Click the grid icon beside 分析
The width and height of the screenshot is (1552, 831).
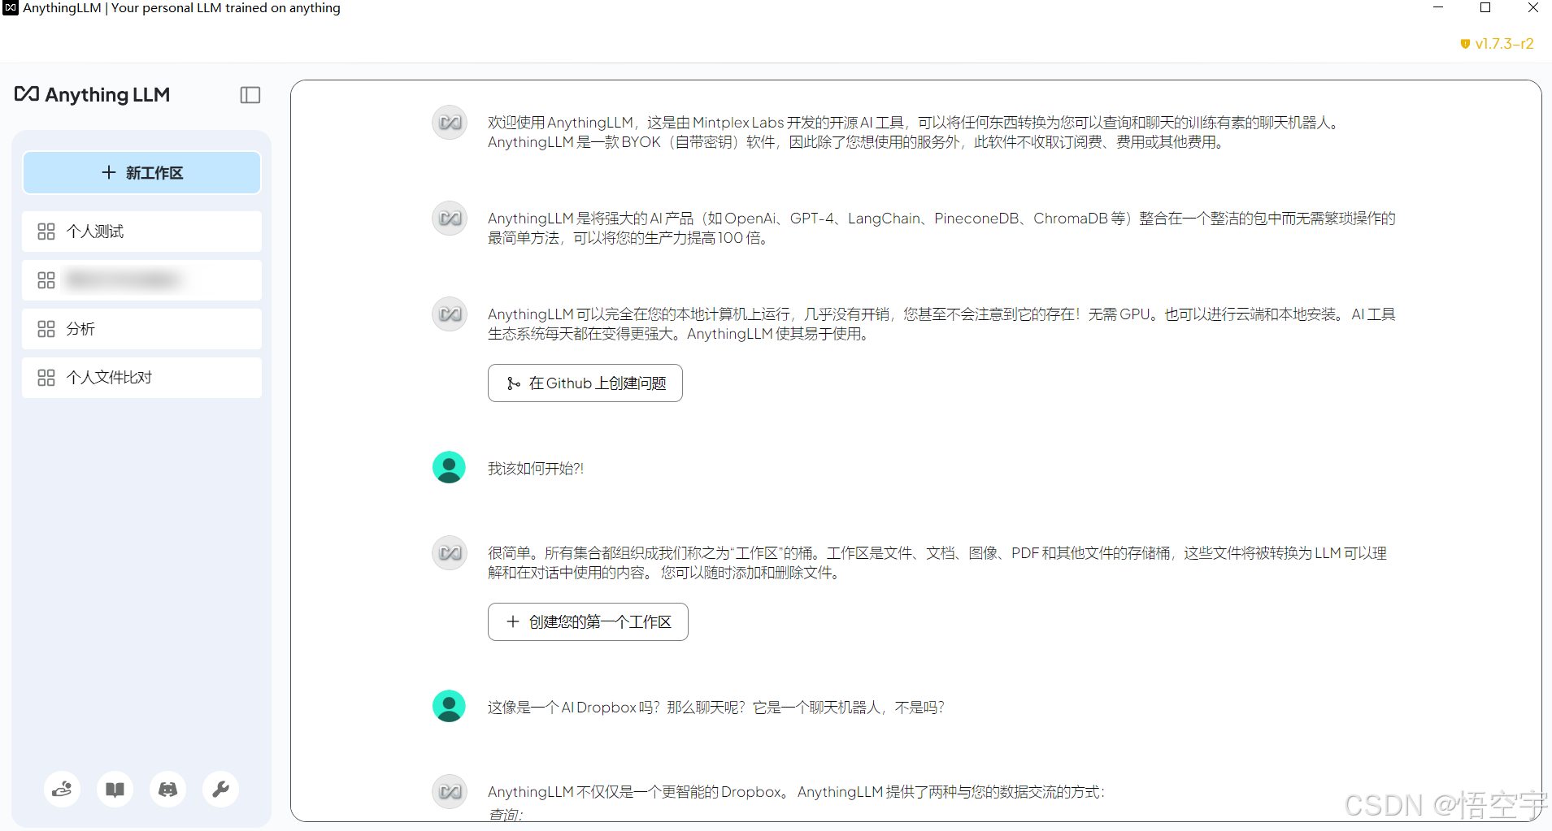click(x=46, y=329)
